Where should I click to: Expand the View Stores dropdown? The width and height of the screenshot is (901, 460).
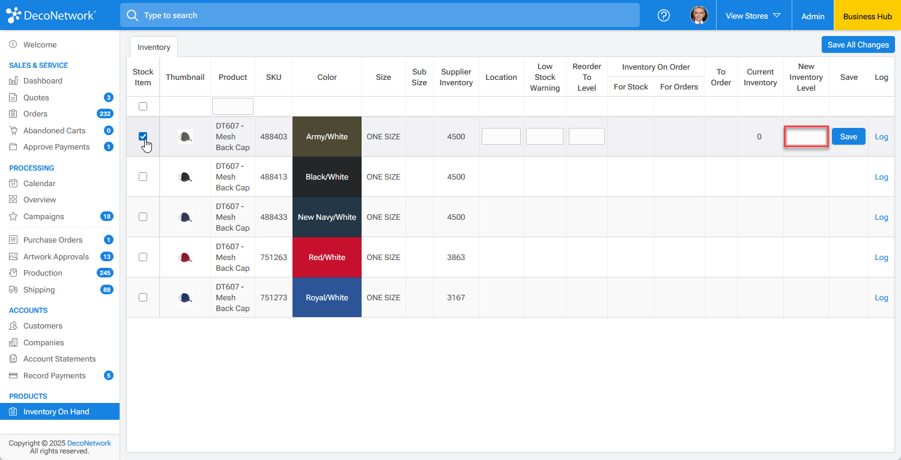pos(753,16)
